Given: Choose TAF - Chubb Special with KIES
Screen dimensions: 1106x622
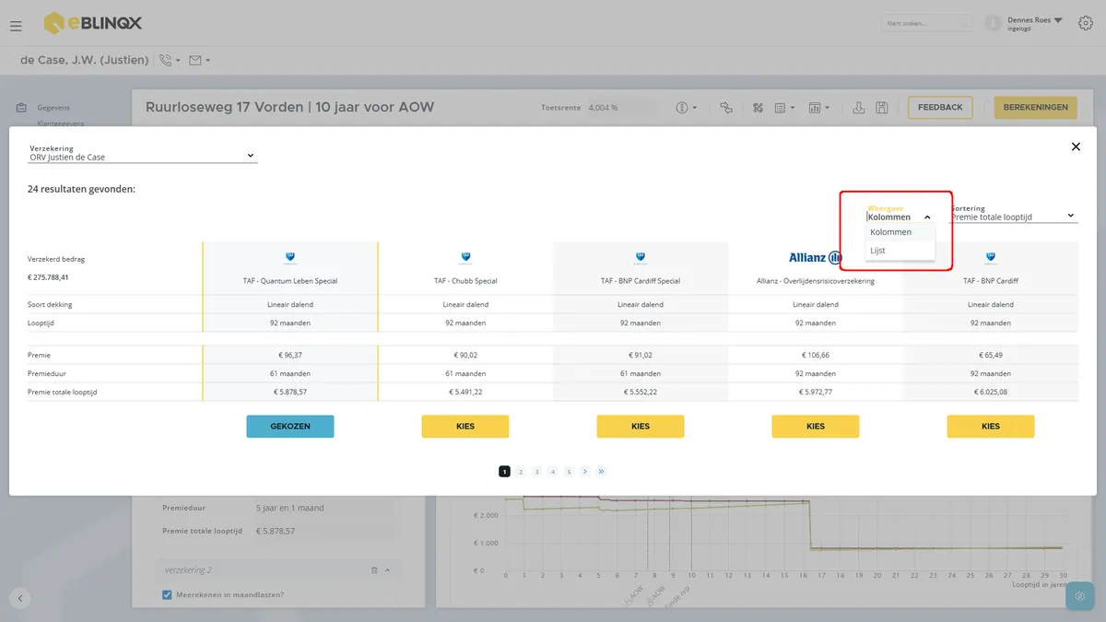Looking at the screenshot, I should click(465, 426).
